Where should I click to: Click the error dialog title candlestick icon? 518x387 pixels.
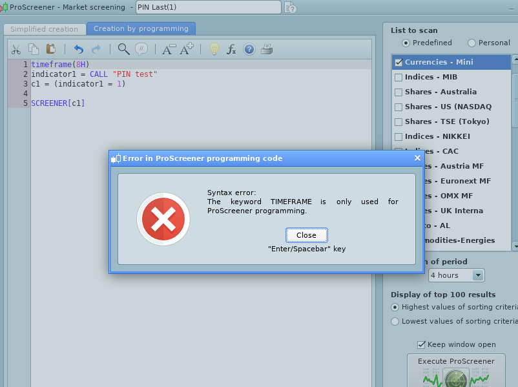point(116,158)
